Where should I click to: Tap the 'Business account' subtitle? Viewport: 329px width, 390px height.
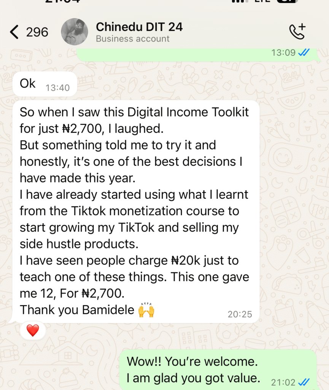click(x=133, y=39)
